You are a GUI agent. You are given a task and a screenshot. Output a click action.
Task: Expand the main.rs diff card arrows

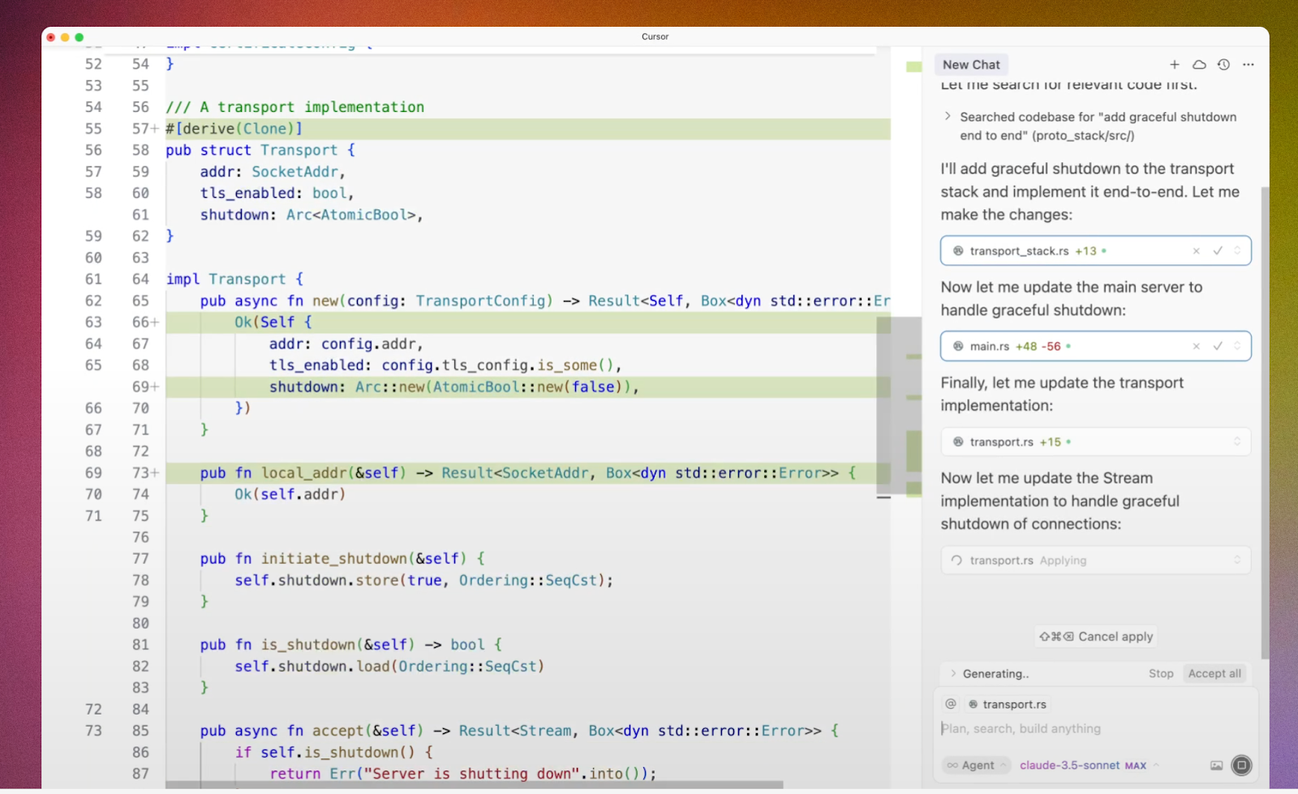coord(1237,346)
